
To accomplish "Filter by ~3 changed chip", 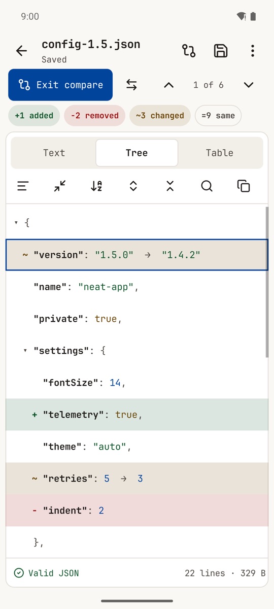I will (x=160, y=116).
